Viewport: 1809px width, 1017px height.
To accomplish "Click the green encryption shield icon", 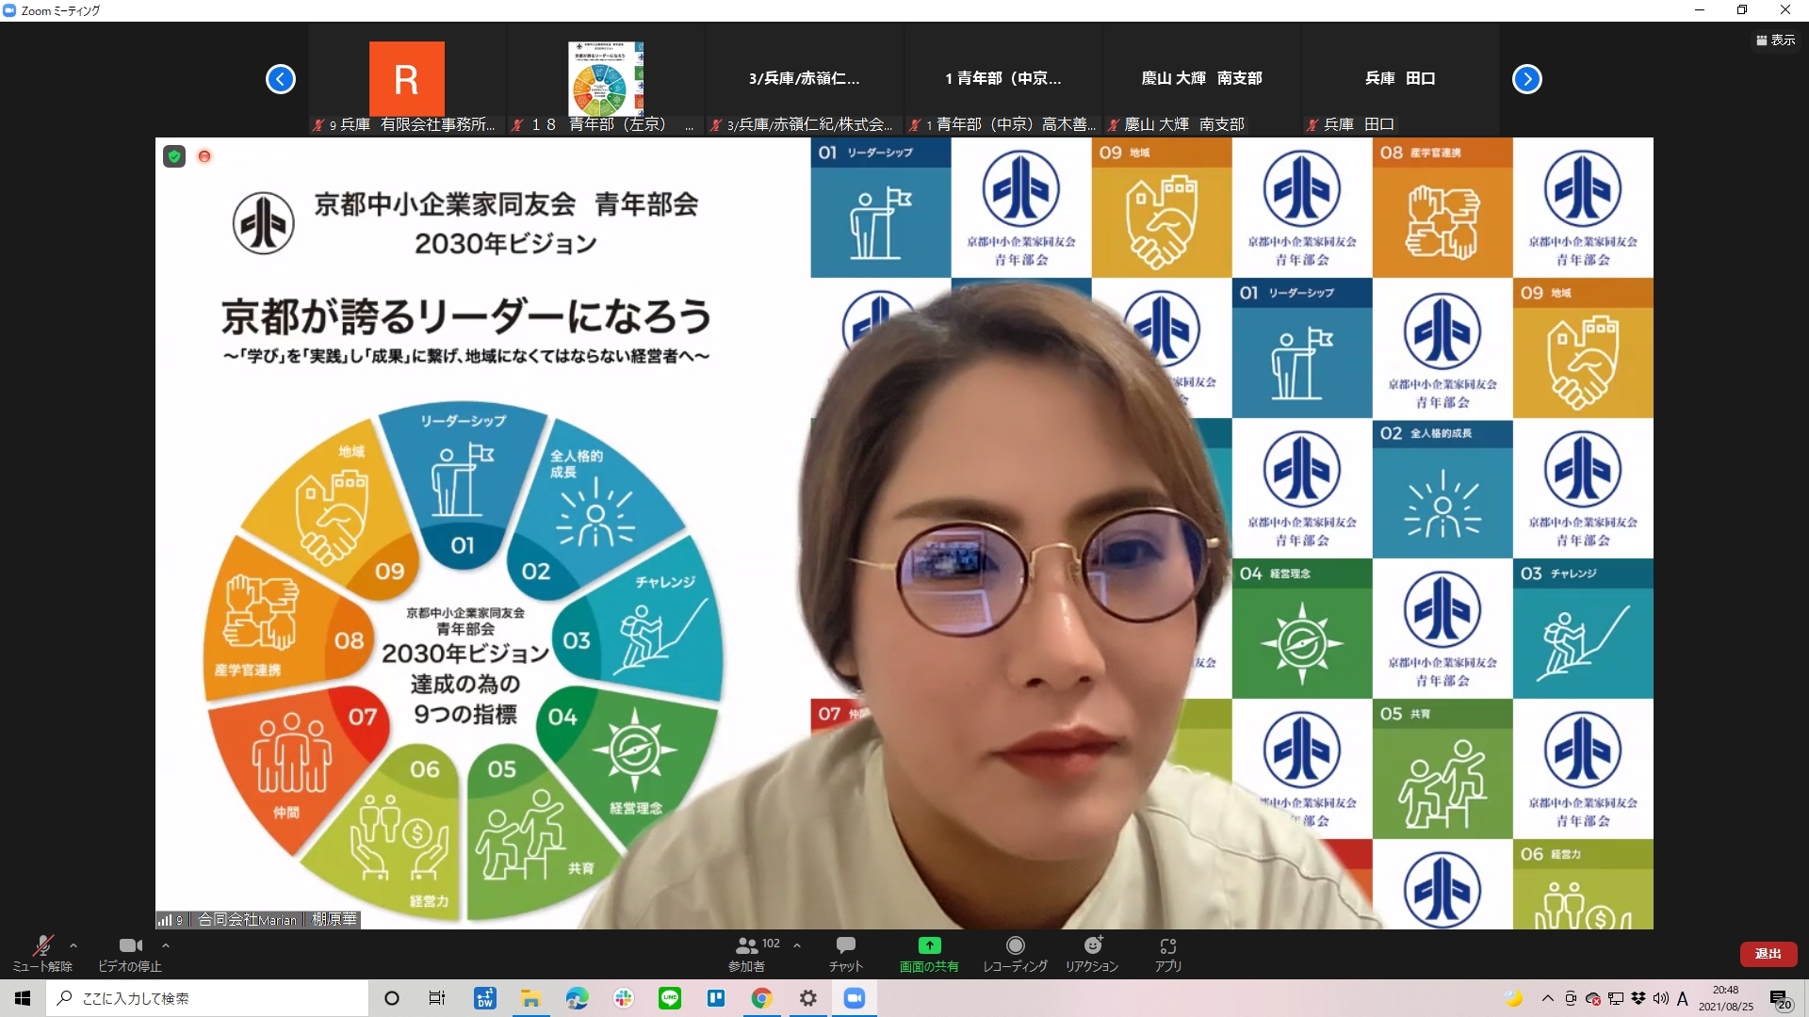I will tap(174, 156).
